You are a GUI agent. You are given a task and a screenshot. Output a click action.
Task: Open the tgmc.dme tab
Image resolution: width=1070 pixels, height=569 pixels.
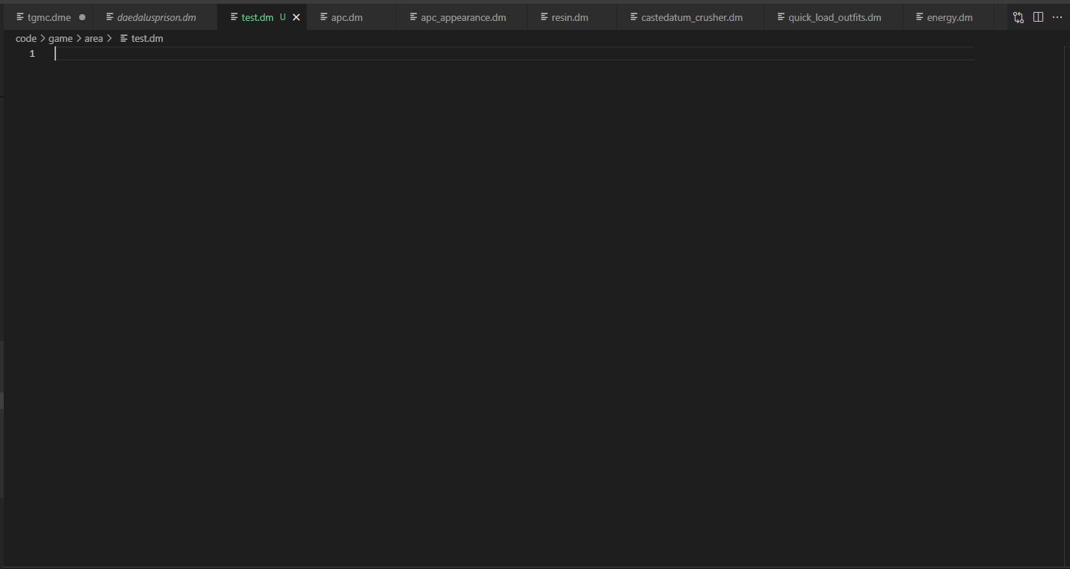[49, 17]
